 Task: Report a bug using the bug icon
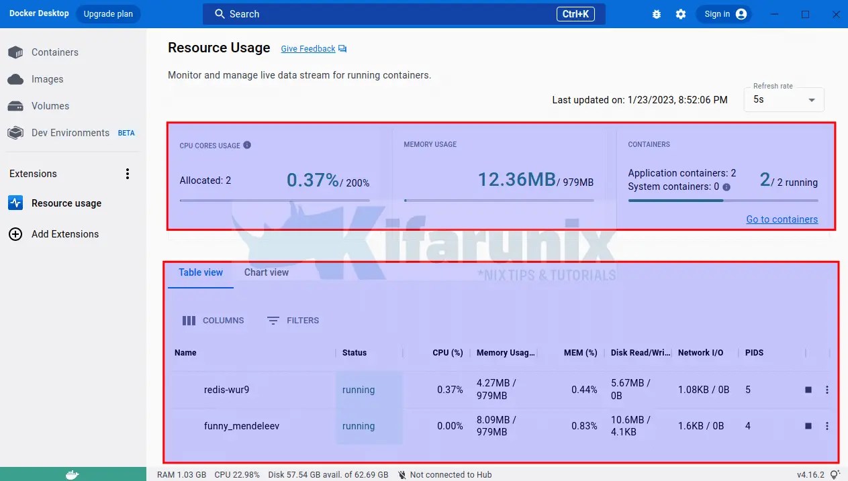(x=656, y=13)
